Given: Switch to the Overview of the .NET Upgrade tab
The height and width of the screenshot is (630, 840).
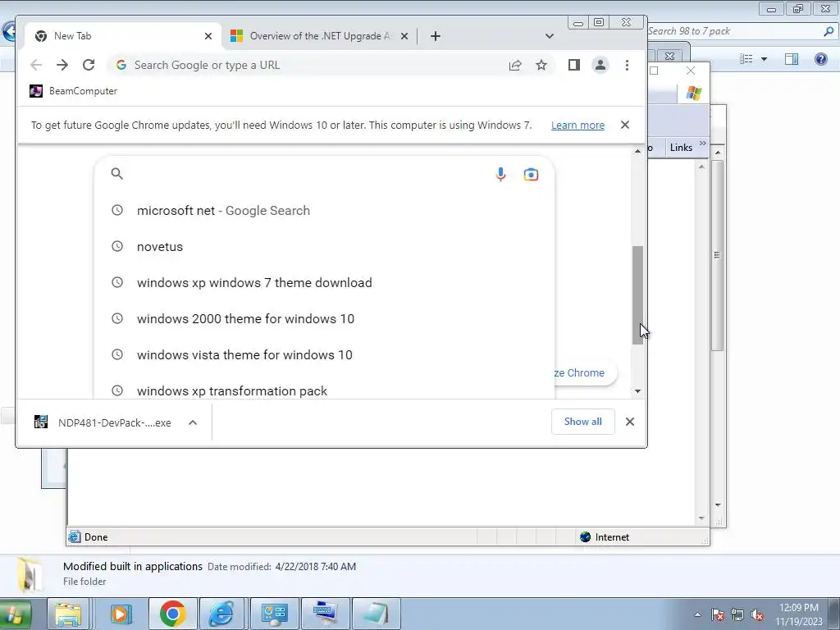Looking at the screenshot, I should [x=319, y=36].
